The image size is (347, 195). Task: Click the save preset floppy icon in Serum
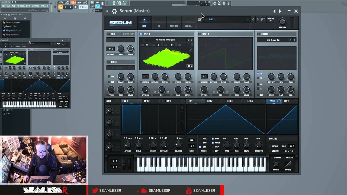pos(199,19)
